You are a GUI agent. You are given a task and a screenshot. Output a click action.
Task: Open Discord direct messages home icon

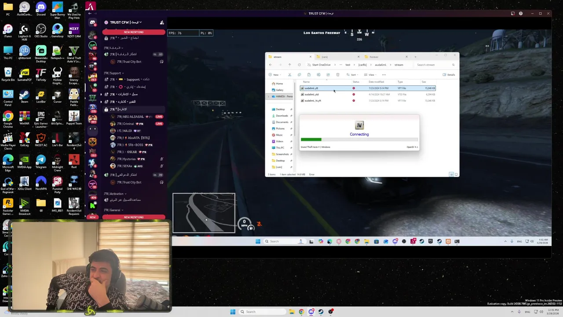[x=92, y=22]
